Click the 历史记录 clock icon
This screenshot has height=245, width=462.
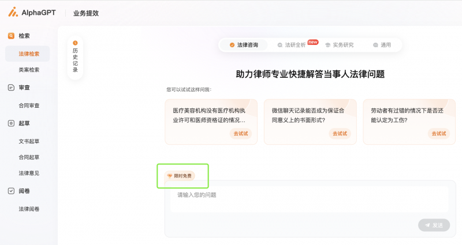click(x=75, y=43)
